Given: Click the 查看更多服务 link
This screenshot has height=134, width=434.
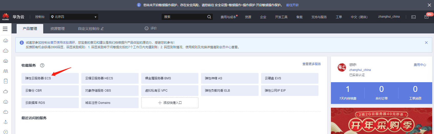Looking at the screenshot, I should coord(311,64).
